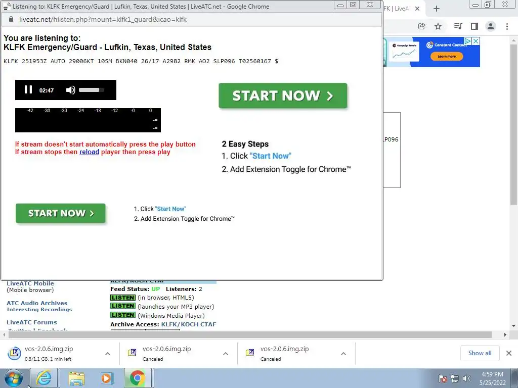Image resolution: width=518 pixels, height=388 pixels.
Task: Click the Learn more ad button
Action: 447,57
